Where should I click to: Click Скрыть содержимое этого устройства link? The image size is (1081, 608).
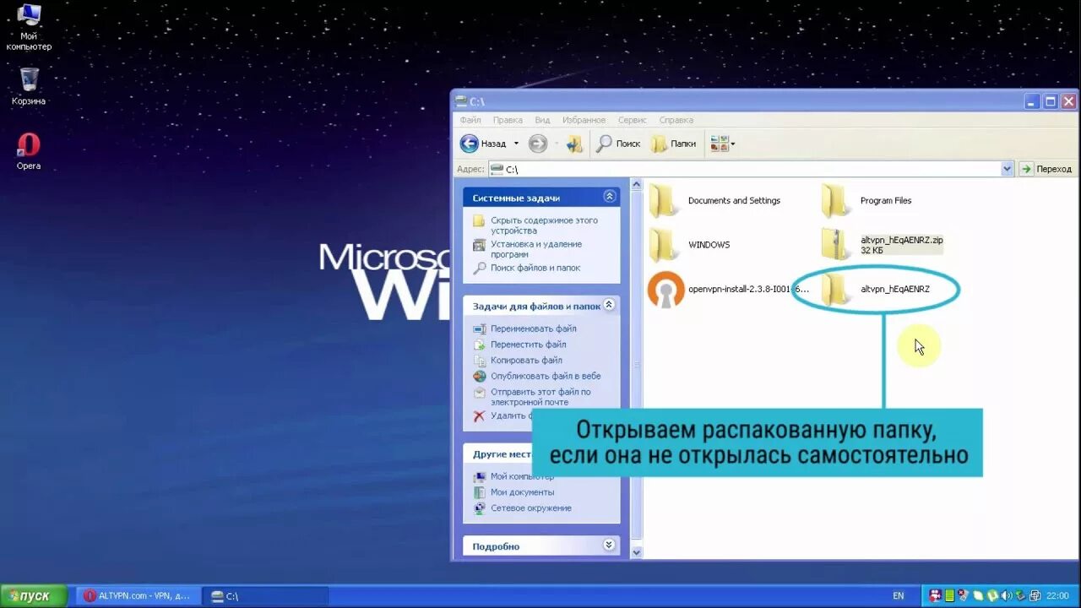(x=544, y=225)
